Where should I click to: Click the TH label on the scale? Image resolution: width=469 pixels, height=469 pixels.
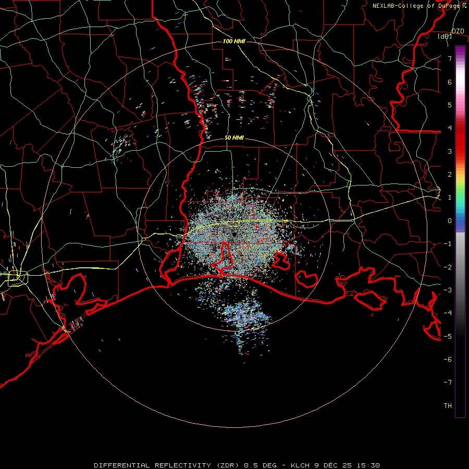pos(448,406)
